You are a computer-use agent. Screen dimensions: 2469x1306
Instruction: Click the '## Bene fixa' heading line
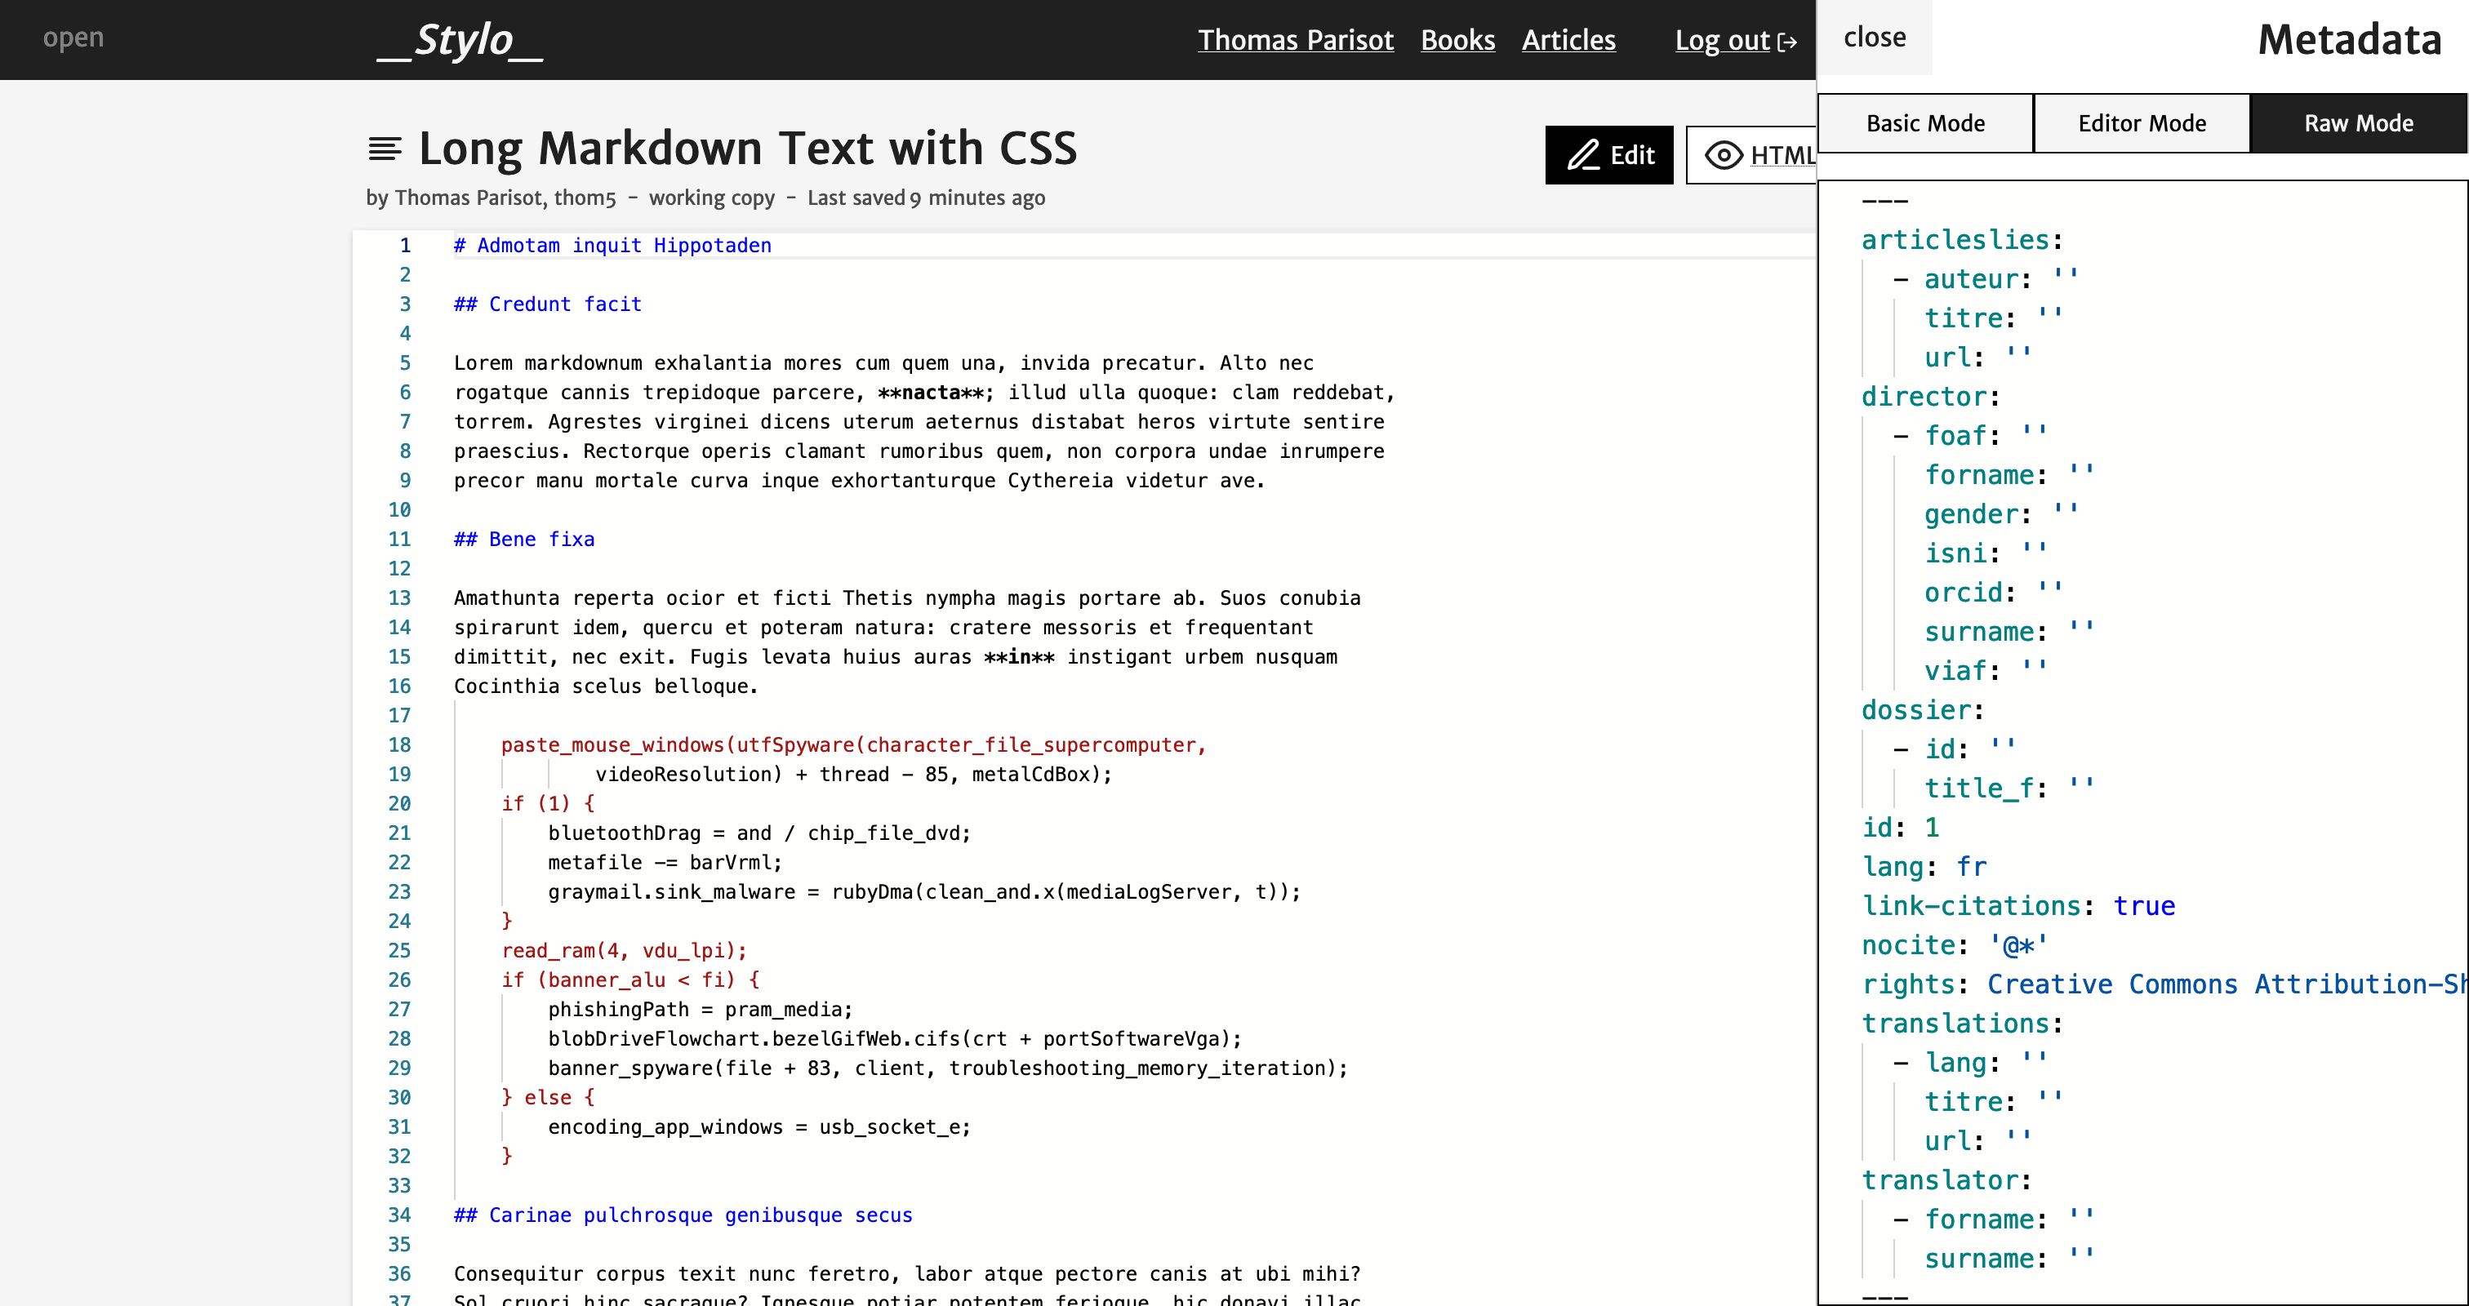[x=523, y=539]
